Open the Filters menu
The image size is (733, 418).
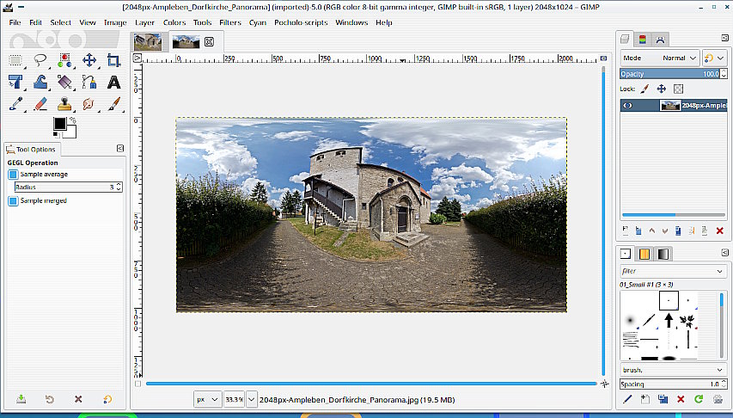(x=229, y=22)
